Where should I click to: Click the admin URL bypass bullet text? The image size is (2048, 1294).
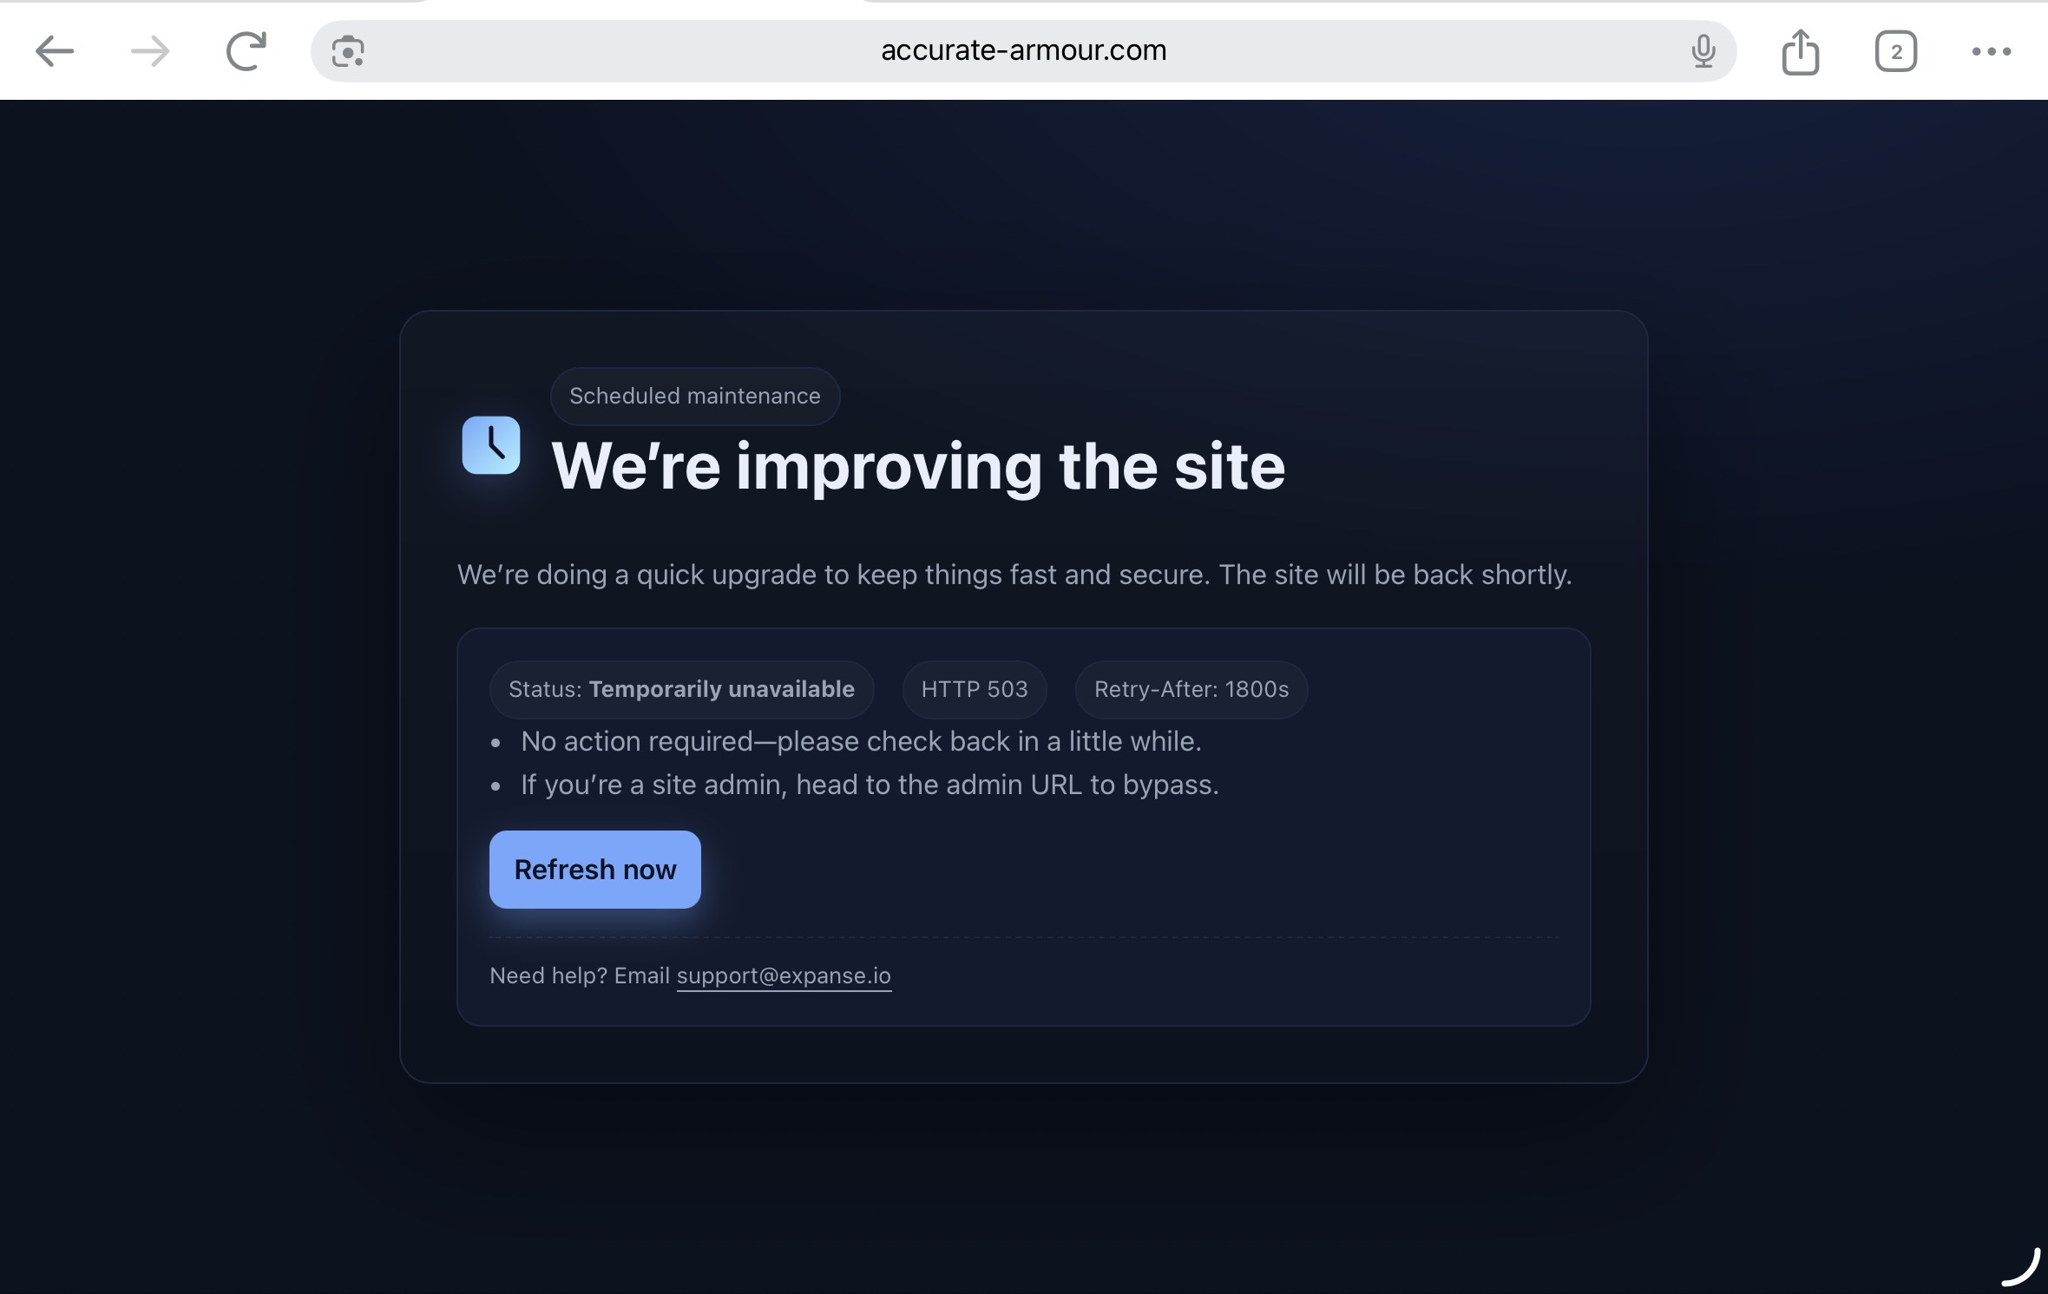pyautogui.click(x=870, y=785)
